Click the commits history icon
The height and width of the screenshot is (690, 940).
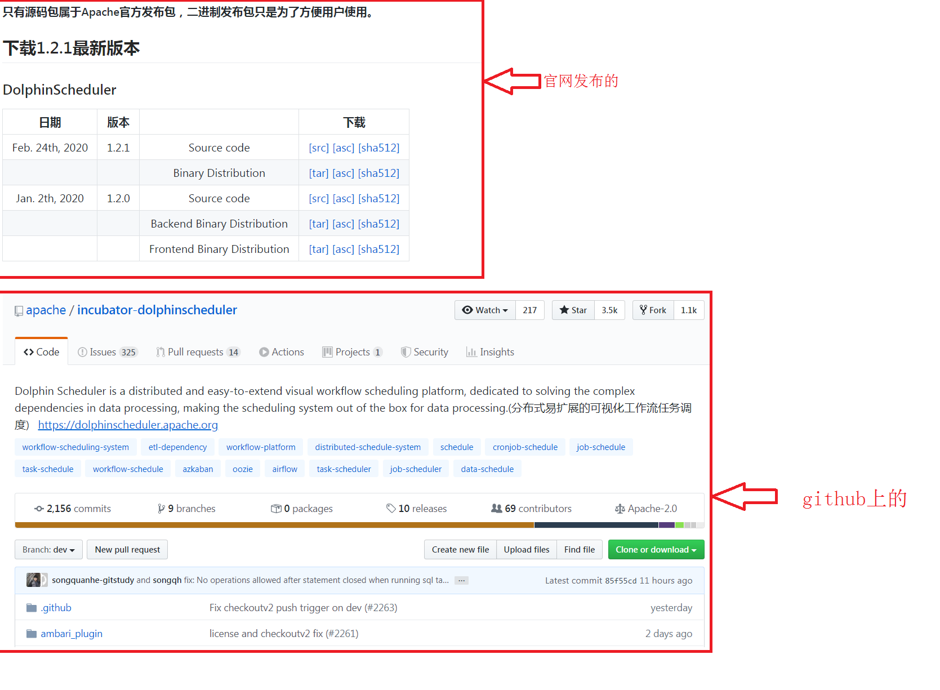pos(39,509)
